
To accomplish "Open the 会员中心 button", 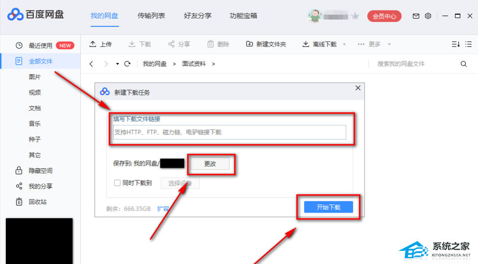I will [384, 16].
